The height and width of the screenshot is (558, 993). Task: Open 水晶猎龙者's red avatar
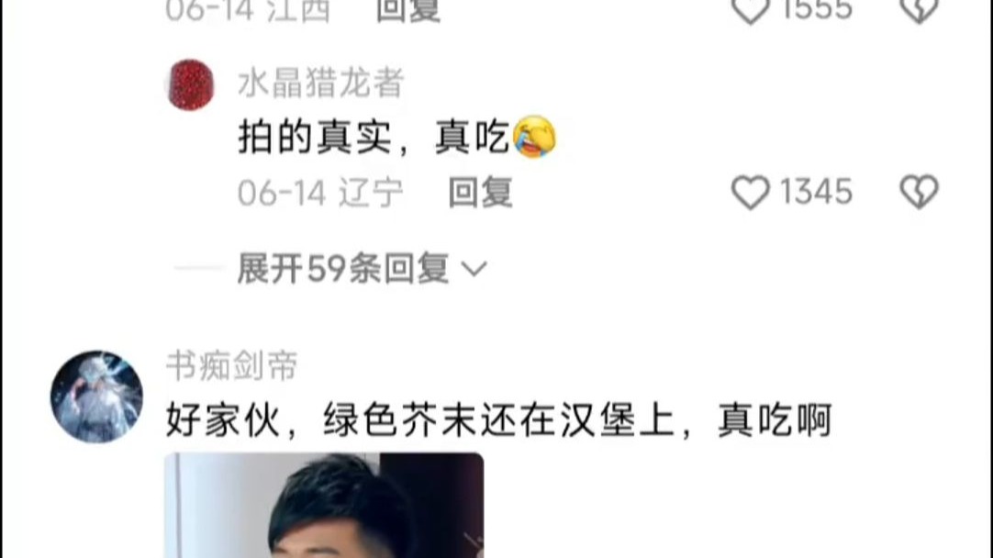pos(190,84)
